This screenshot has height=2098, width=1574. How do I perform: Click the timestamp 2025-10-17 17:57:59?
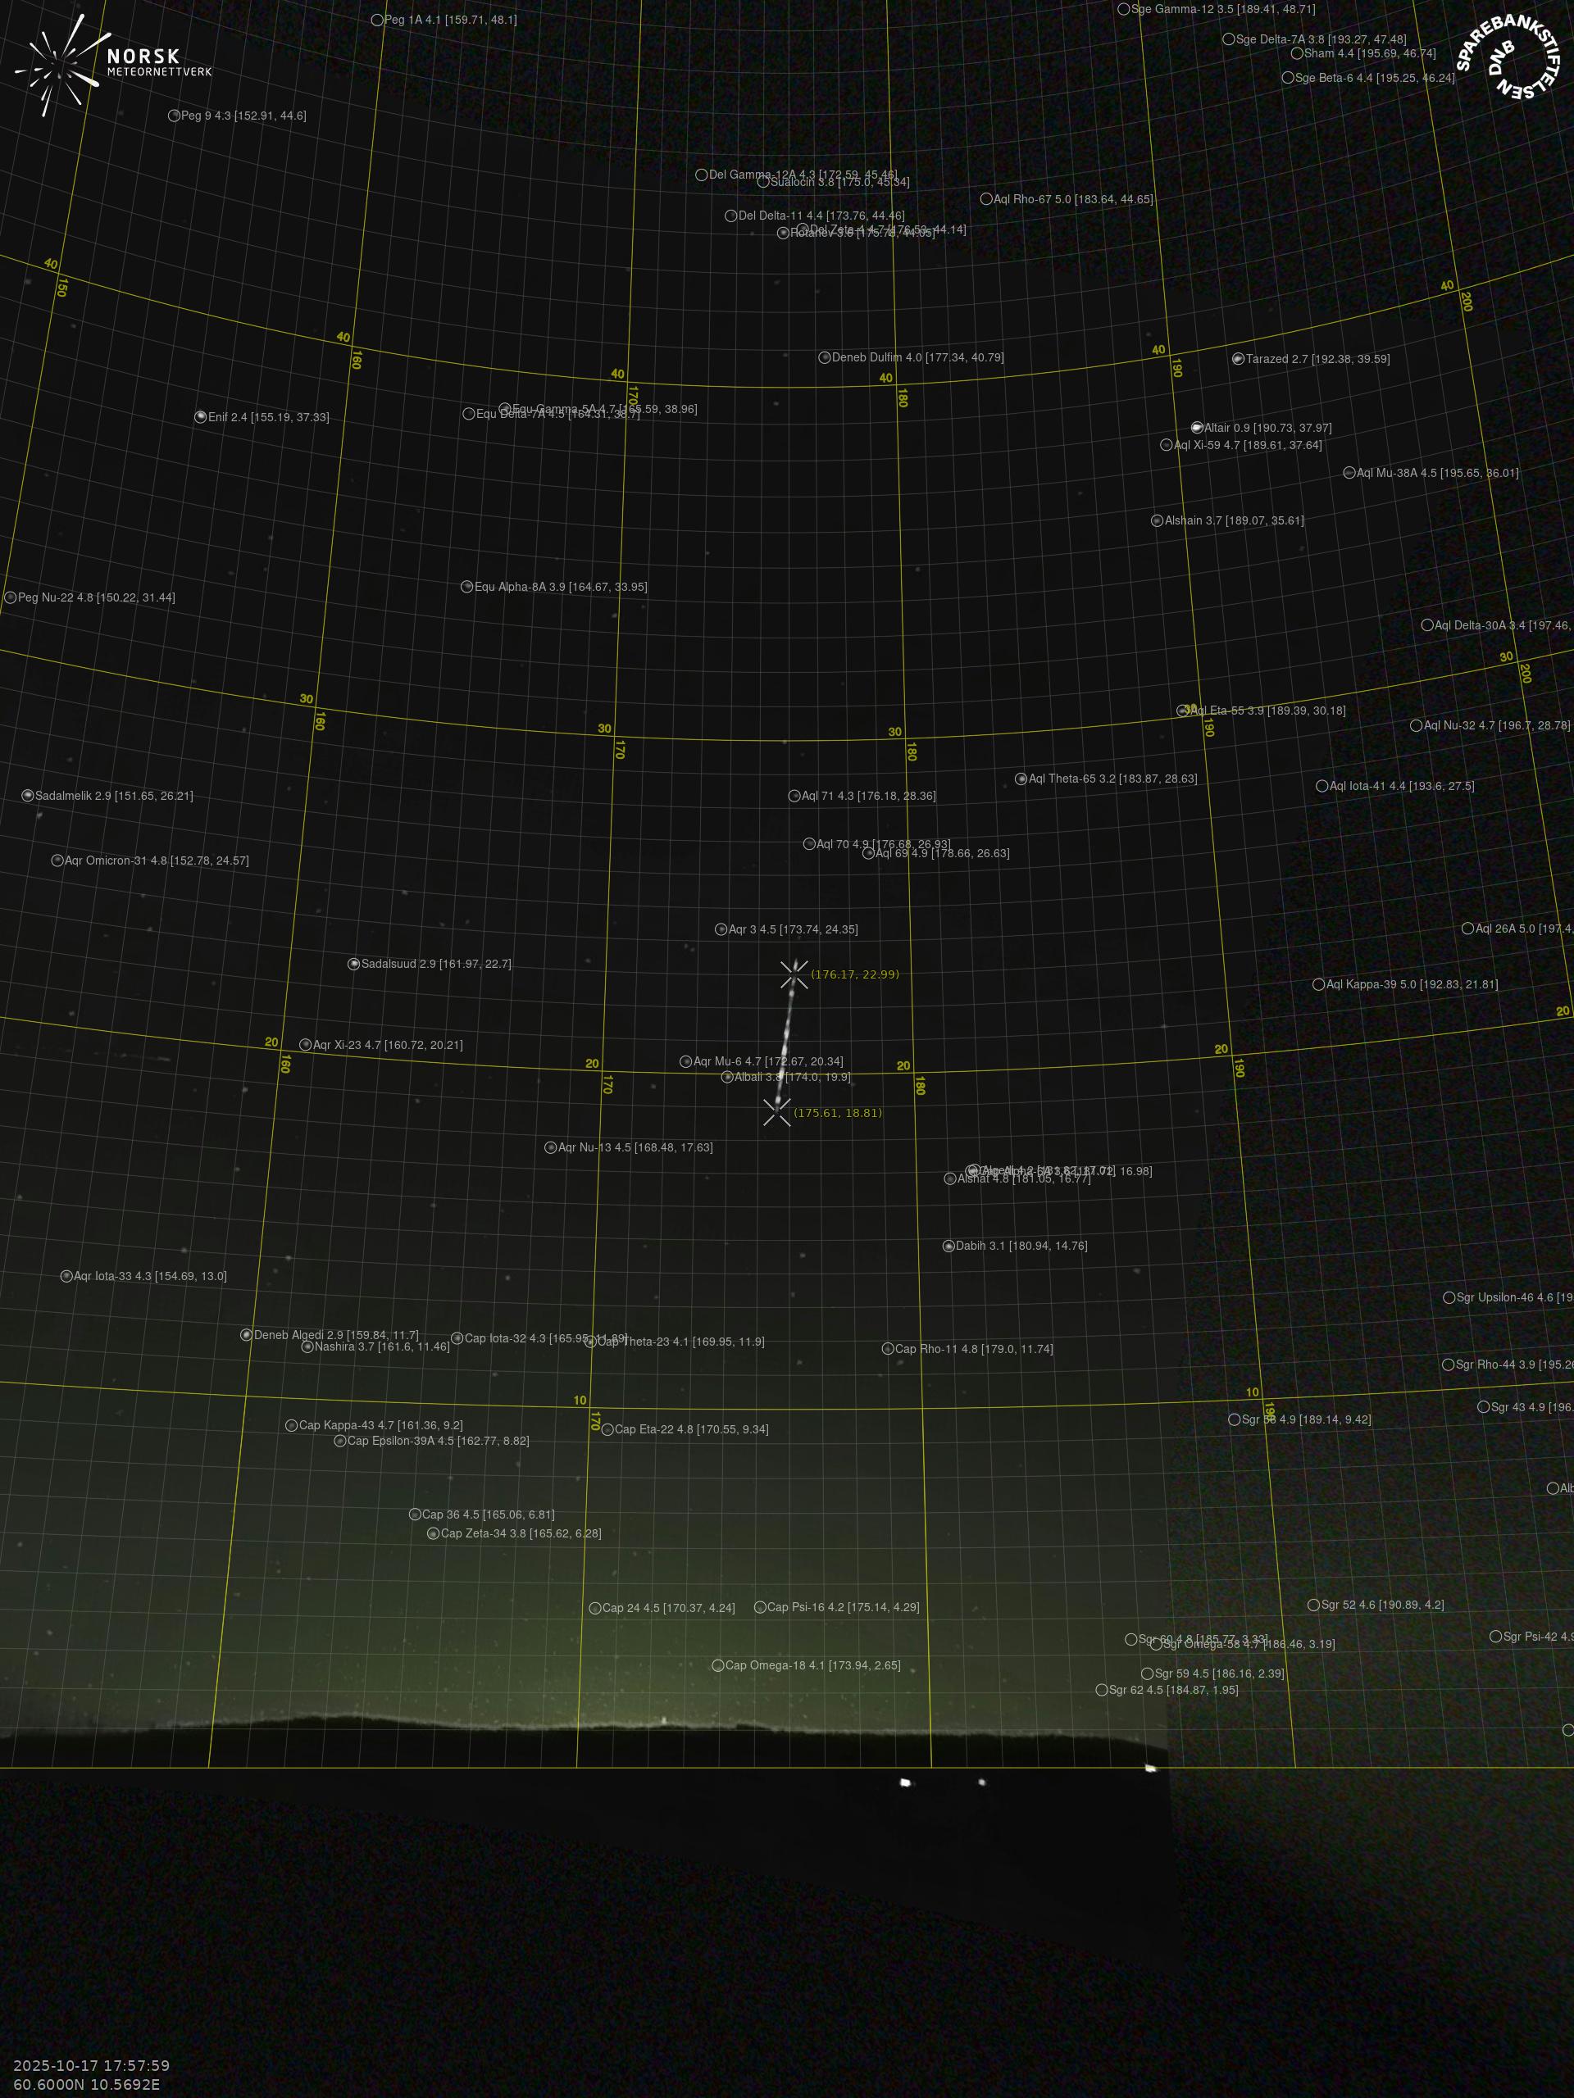92,2064
